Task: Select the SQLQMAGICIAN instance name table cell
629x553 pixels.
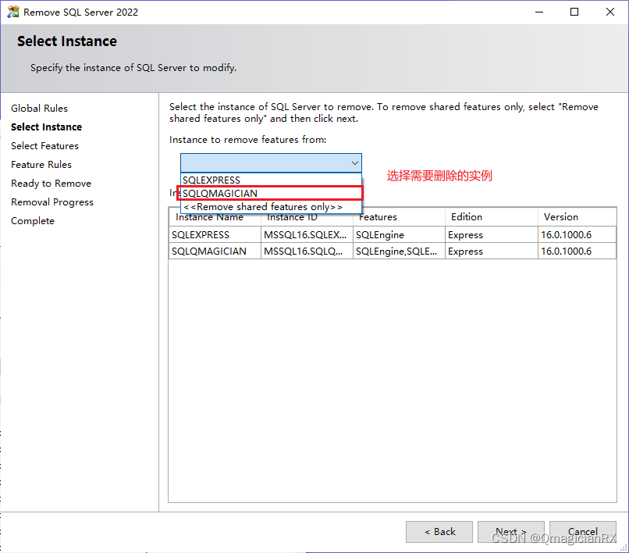Action: click(x=215, y=252)
